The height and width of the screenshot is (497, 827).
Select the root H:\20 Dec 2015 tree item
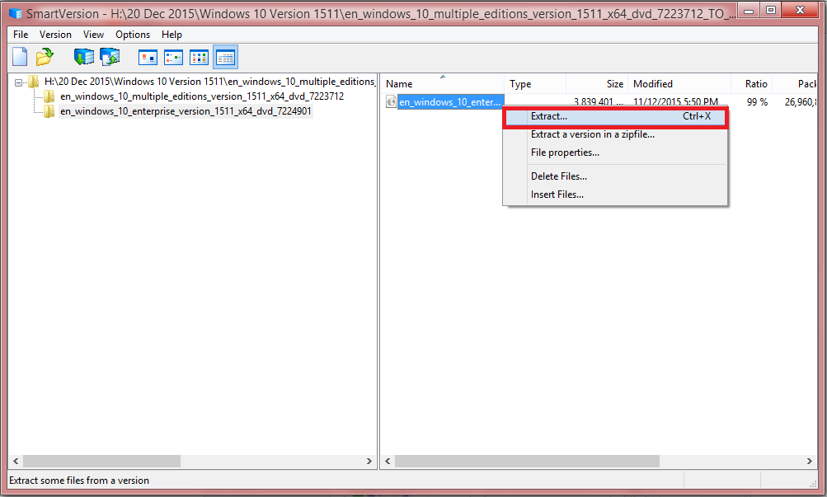point(209,82)
